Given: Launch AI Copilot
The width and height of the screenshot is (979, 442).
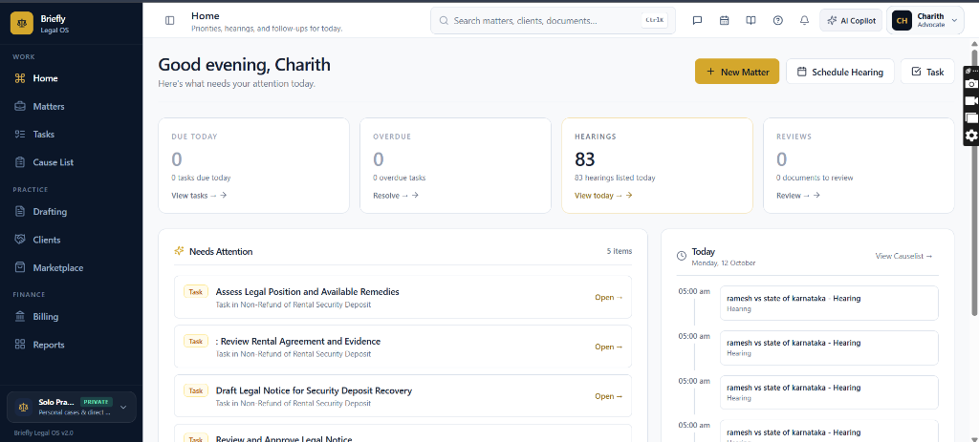Looking at the screenshot, I should click(851, 21).
